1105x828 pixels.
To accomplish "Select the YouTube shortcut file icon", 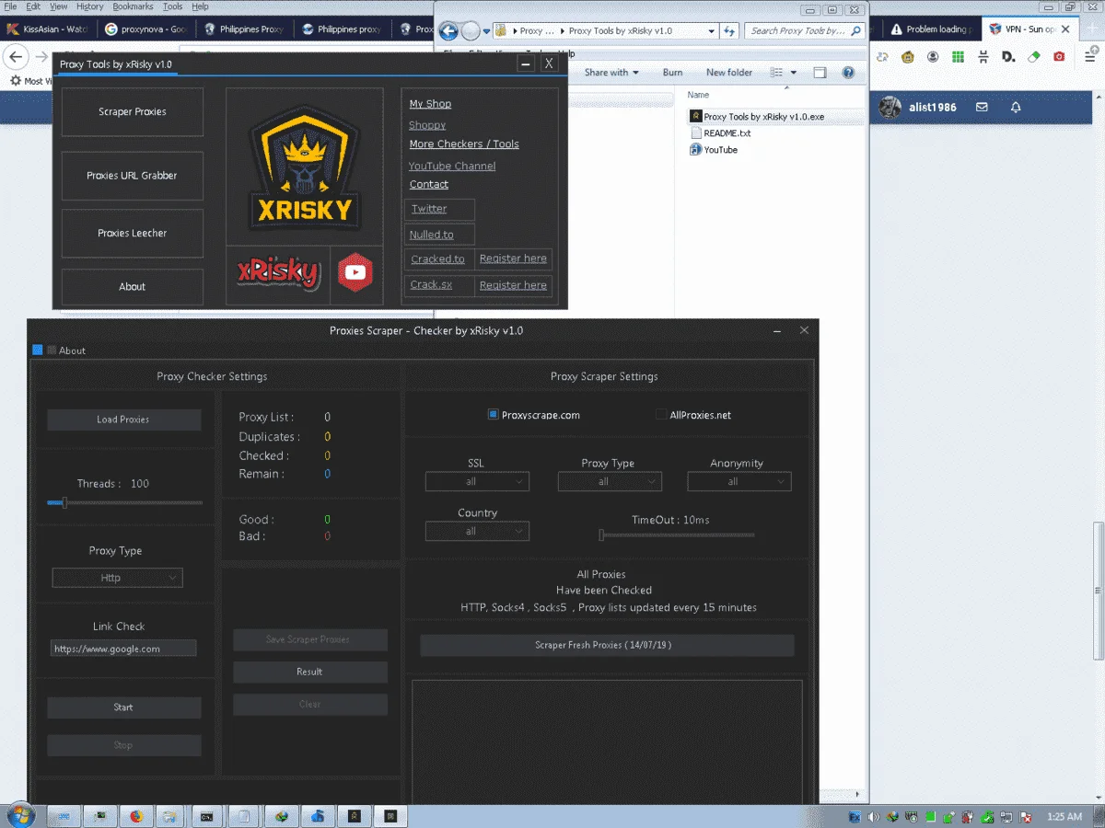I will (x=696, y=150).
